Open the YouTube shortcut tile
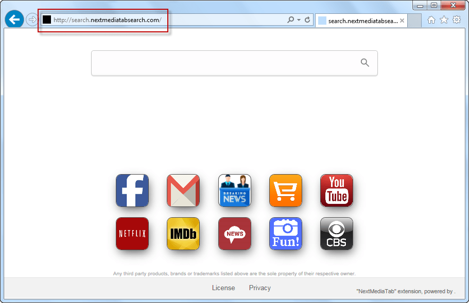 click(337, 191)
